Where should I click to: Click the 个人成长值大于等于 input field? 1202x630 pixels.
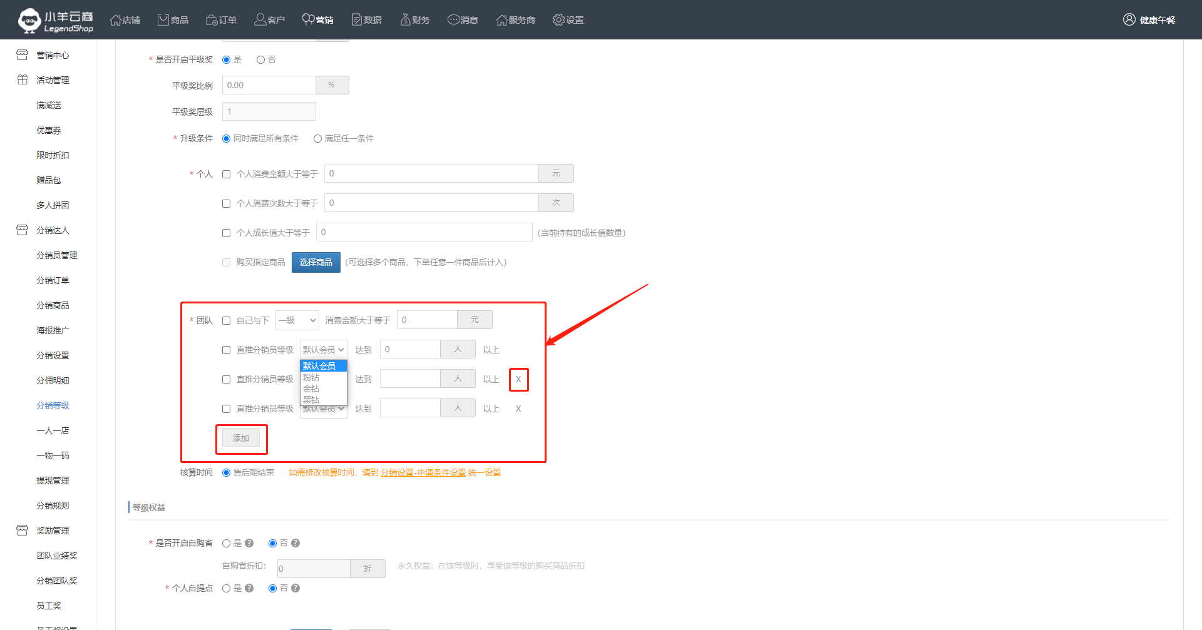[424, 233]
